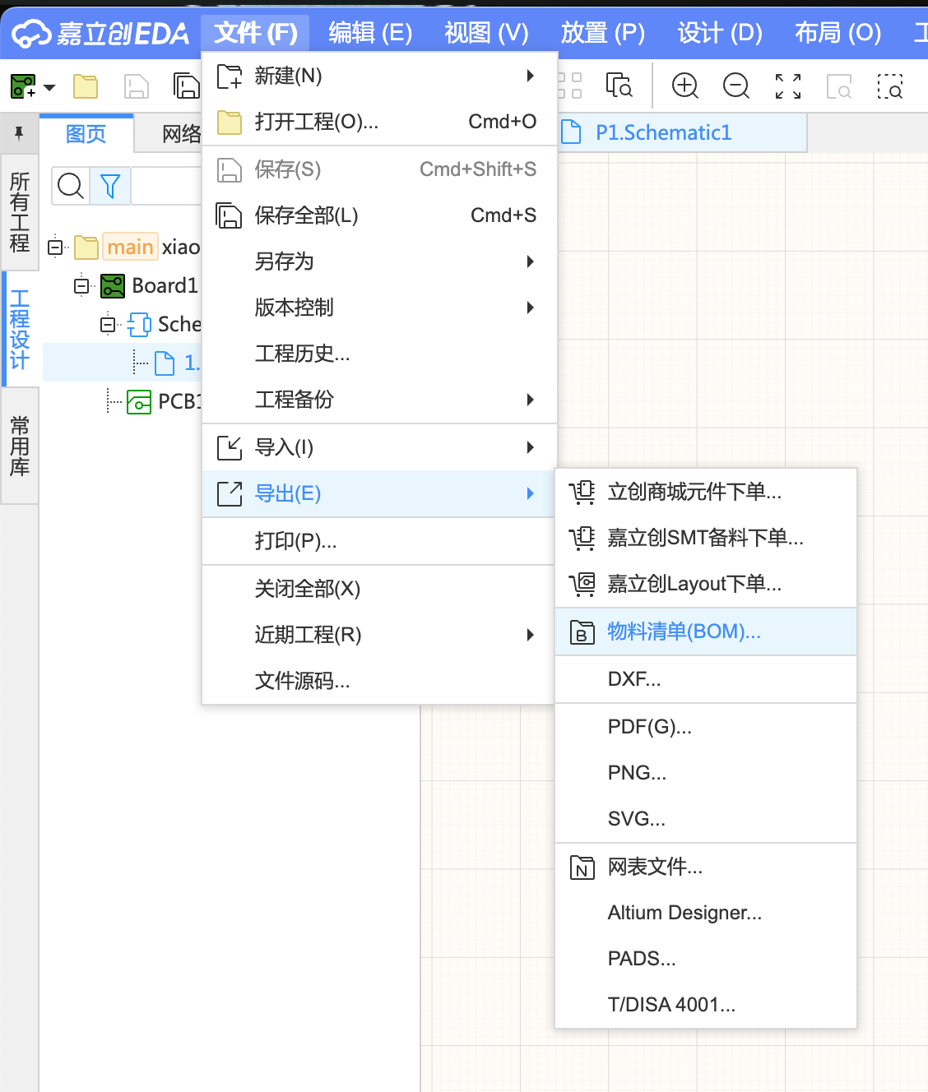The width and height of the screenshot is (928, 1092).
Task: Click the find and replace toolbar icon
Action: (619, 86)
